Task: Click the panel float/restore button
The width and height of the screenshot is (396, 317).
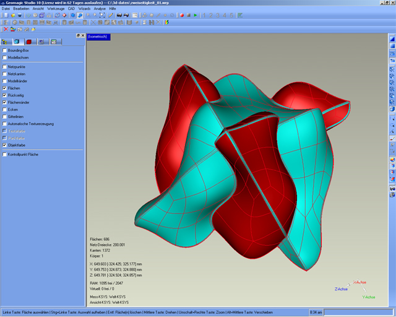Action: coord(78,36)
